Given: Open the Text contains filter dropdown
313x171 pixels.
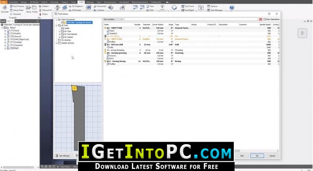Looking at the screenshot, I should click(113, 19).
